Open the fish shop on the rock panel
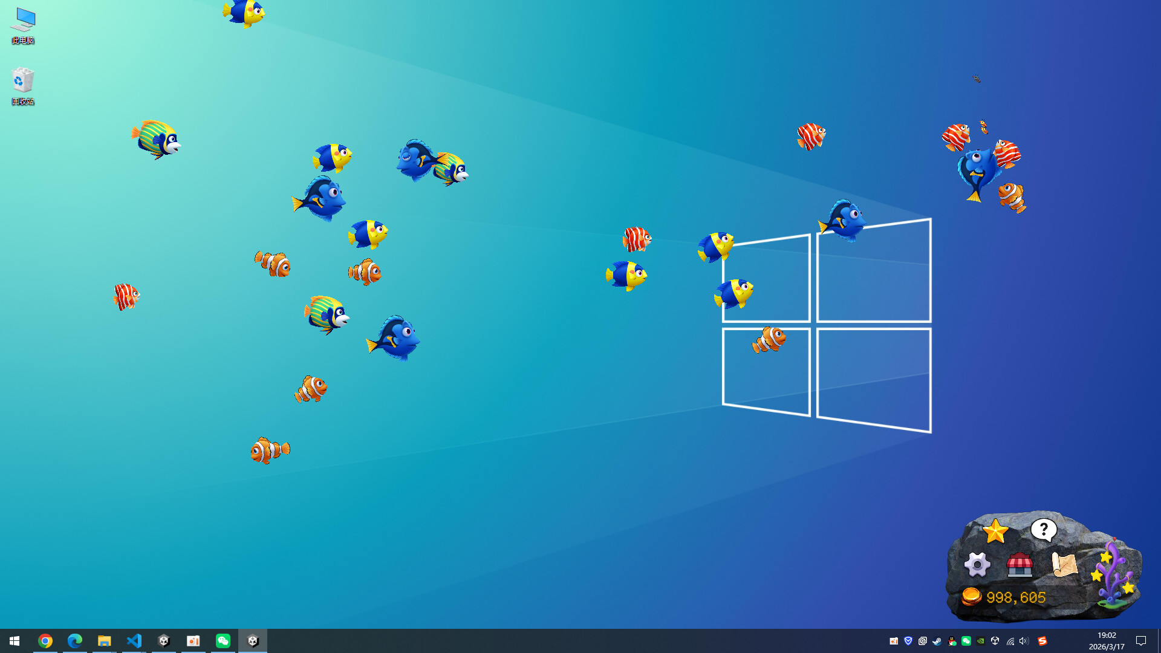 click(x=1020, y=565)
